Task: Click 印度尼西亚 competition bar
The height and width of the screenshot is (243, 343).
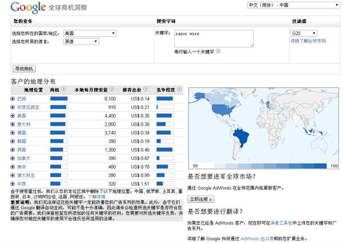Action: [x=165, y=107]
